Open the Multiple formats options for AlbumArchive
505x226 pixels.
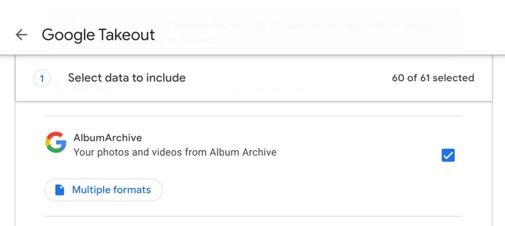tap(104, 190)
